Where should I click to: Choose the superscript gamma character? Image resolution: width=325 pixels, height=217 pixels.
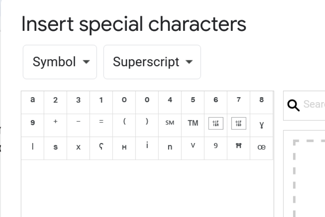coord(262,124)
